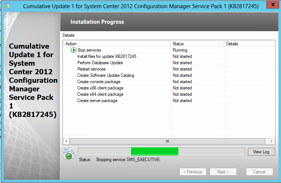The image size is (281, 183).
Task: Select the Restart services row
Action: pyautogui.click(x=169, y=69)
